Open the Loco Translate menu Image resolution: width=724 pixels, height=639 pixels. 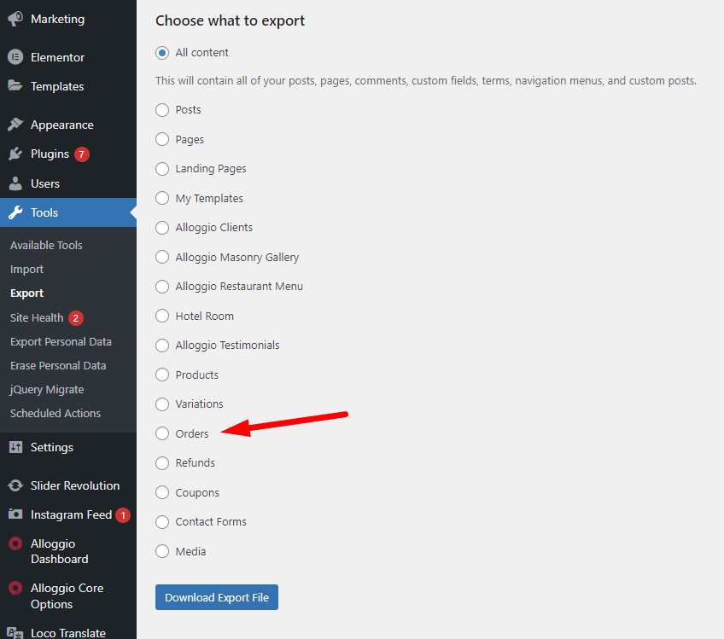pyautogui.click(x=68, y=632)
